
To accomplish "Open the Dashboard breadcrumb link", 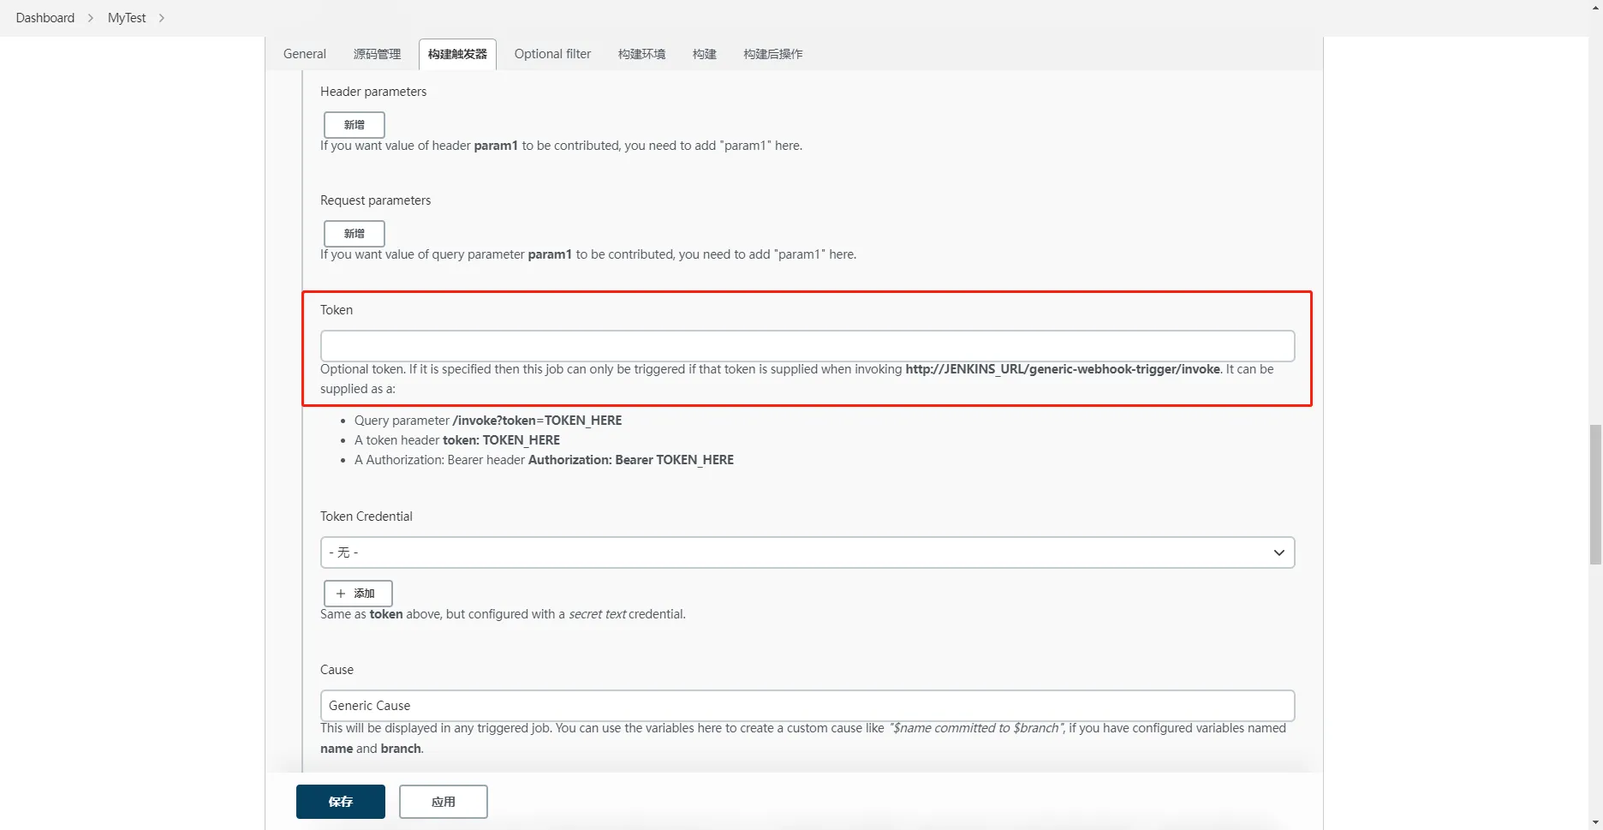I will 45,18.
